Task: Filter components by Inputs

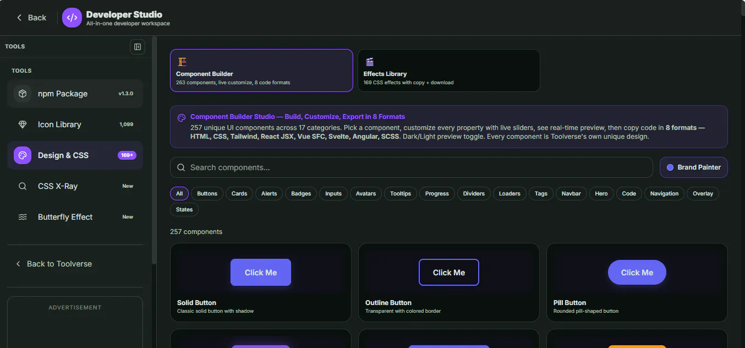Action: coord(333,194)
